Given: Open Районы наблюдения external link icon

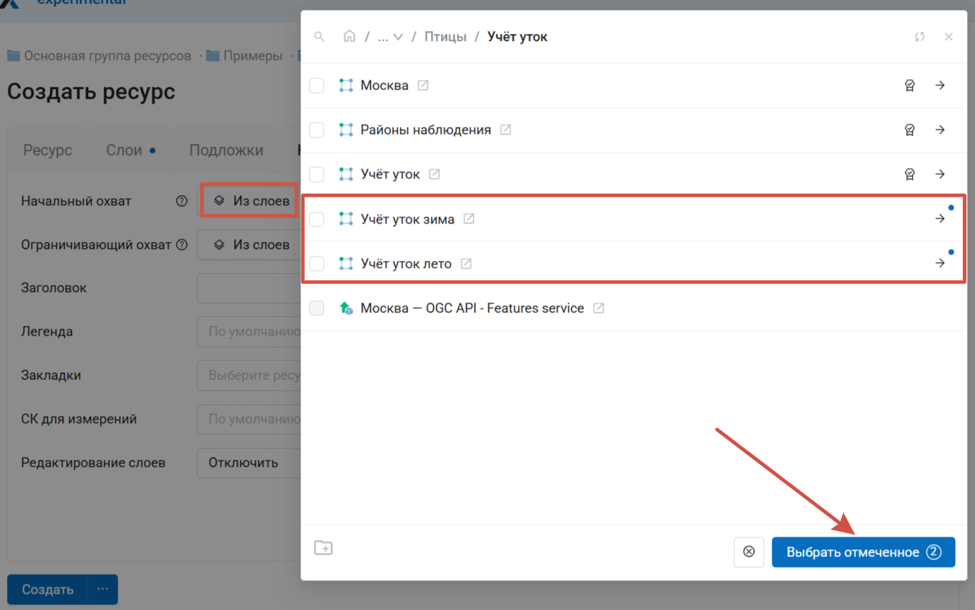Looking at the screenshot, I should [x=506, y=130].
